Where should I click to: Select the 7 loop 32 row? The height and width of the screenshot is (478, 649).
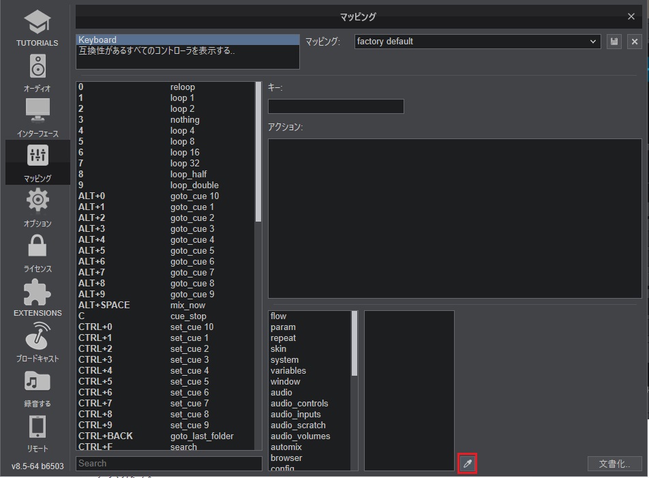(166, 164)
